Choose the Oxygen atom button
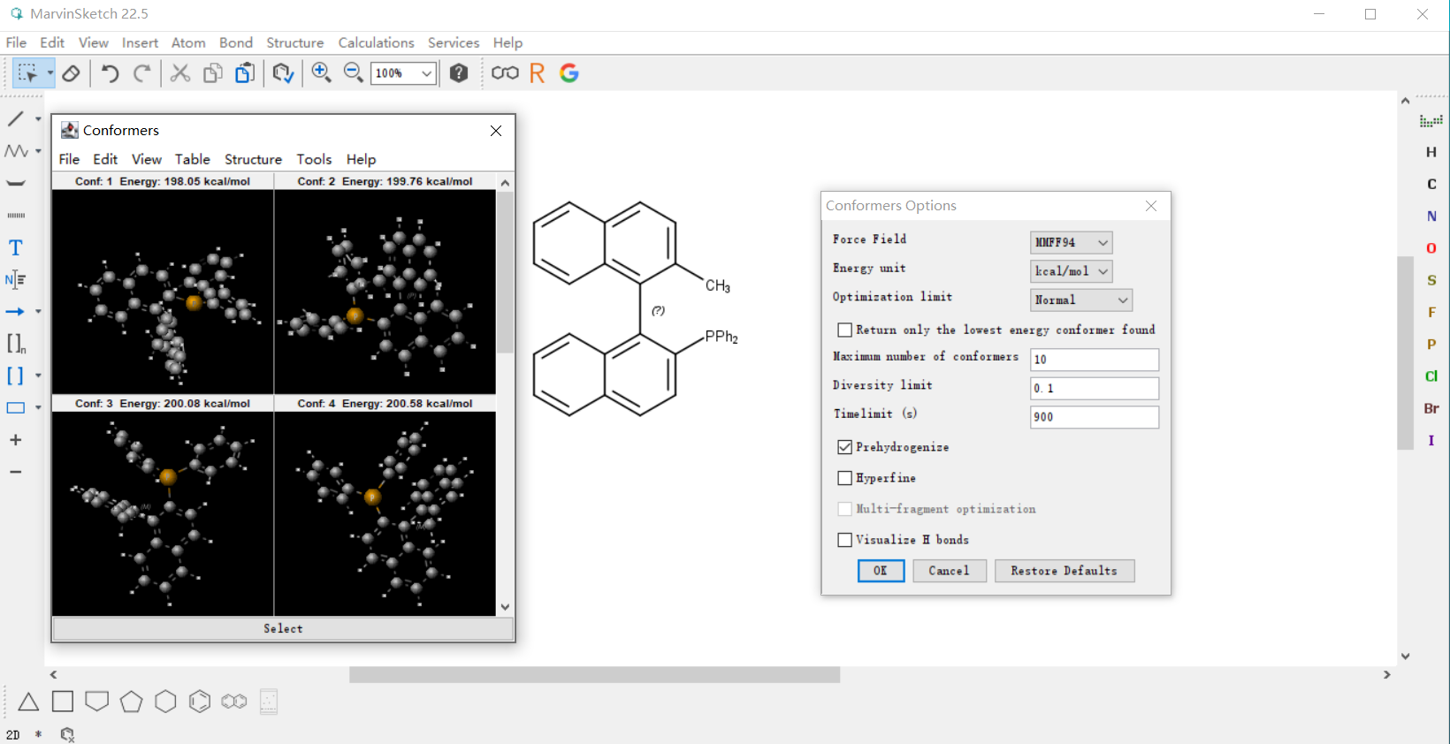1450x744 pixels. (x=1431, y=248)
